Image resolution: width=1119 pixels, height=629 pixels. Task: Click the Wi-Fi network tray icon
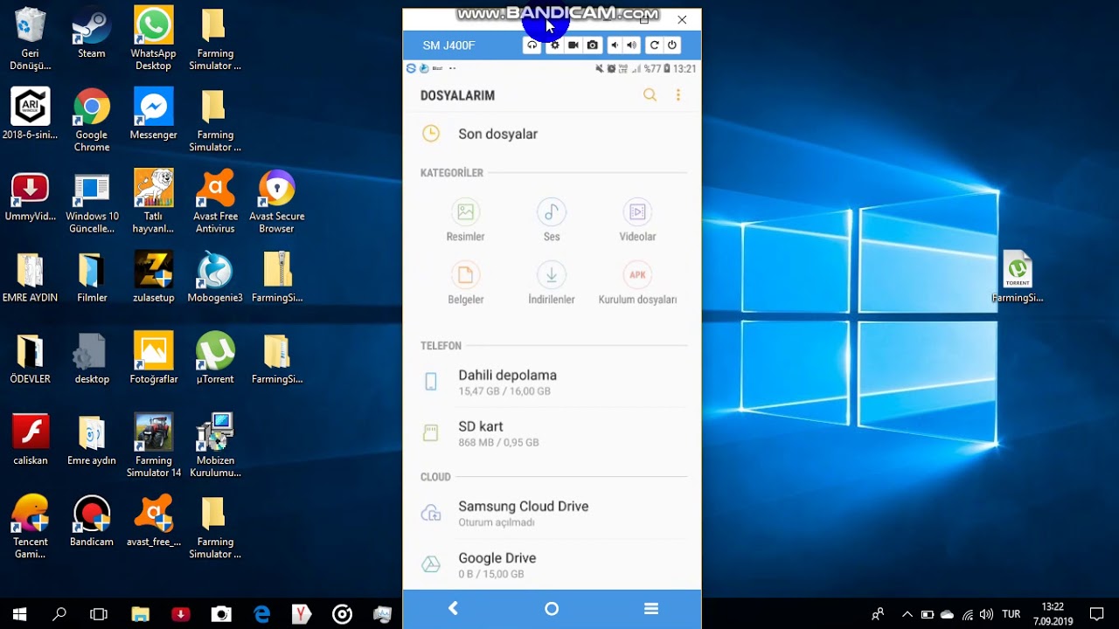pyautogui.click(x=968, y=614)
